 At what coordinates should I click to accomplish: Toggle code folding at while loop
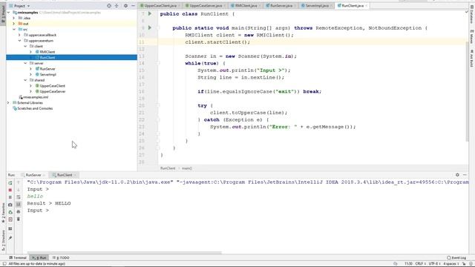tap(158, 63)
